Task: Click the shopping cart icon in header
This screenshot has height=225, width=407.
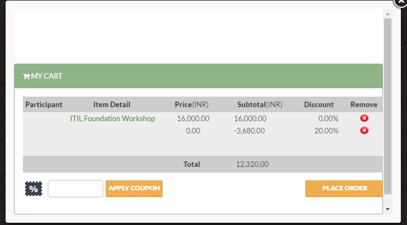Action: point(26,76)
